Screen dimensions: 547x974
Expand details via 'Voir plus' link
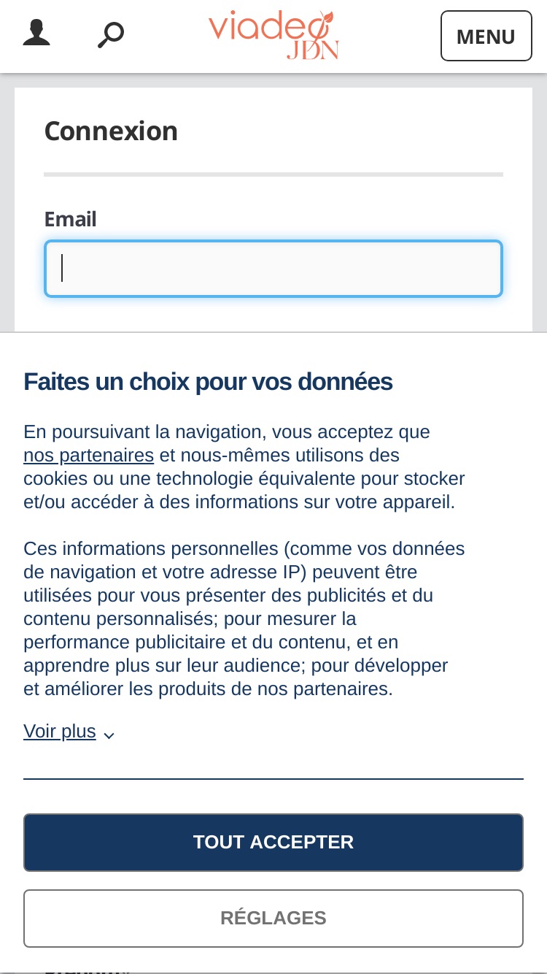60,732
